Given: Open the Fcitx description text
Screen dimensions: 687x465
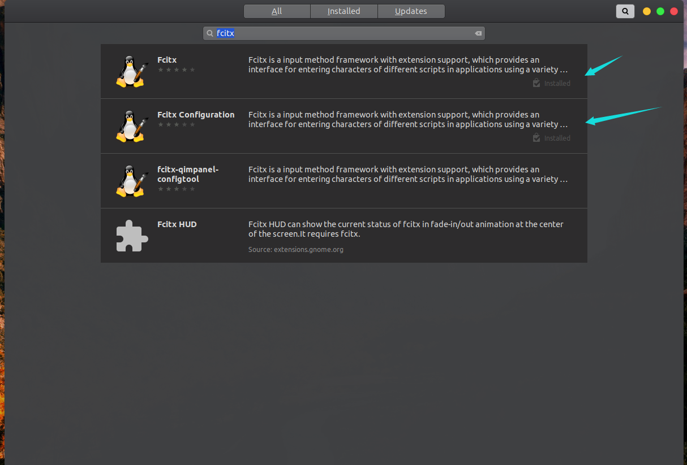Looking at the screenshot, I should (x=407, y=65).
